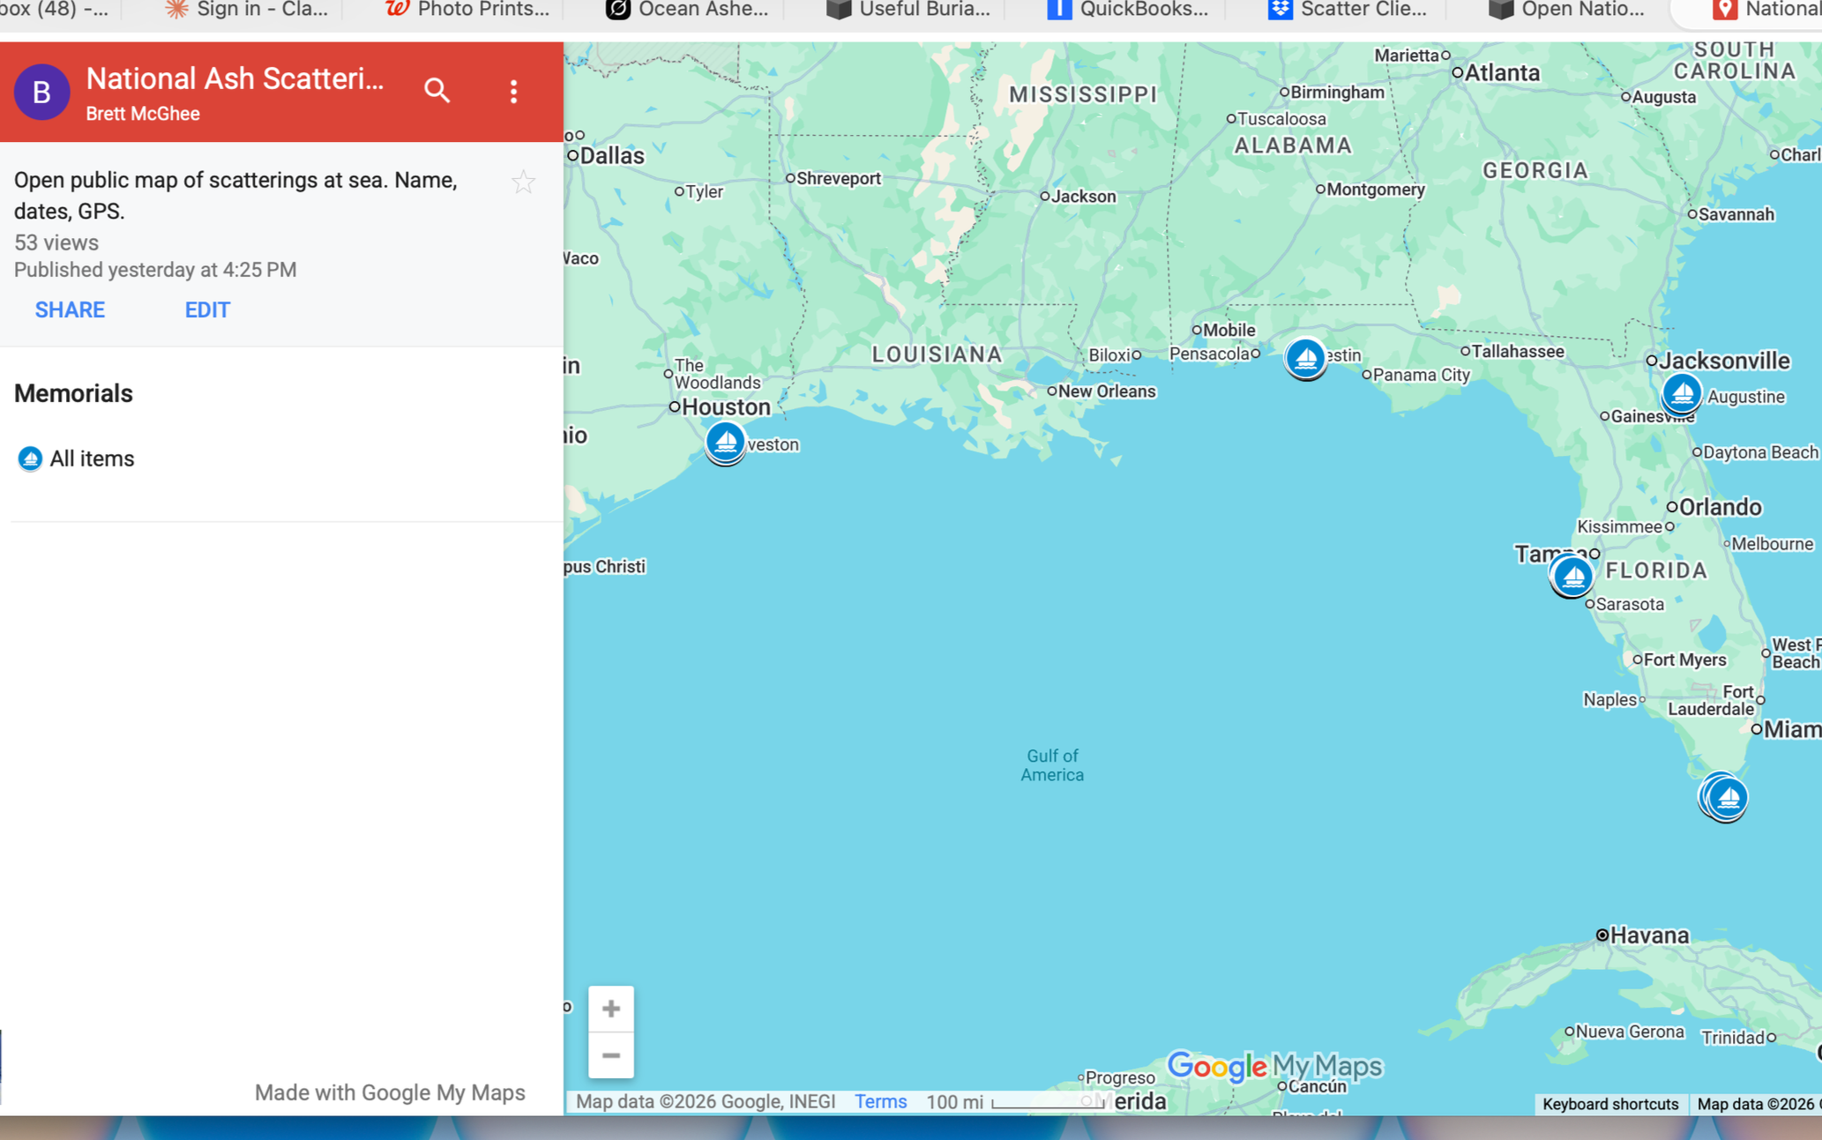The width and height of the screenshot is (1822, 1140).
Task: Open the map search magnifier icon
Action: point(437,91)
